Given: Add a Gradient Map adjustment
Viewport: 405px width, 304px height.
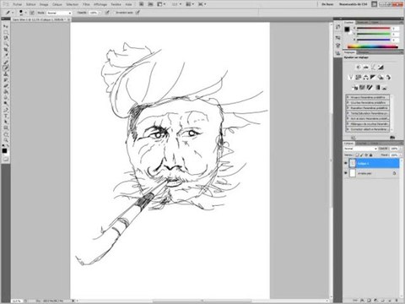Looking at the screenshot, I should [377, 88].
